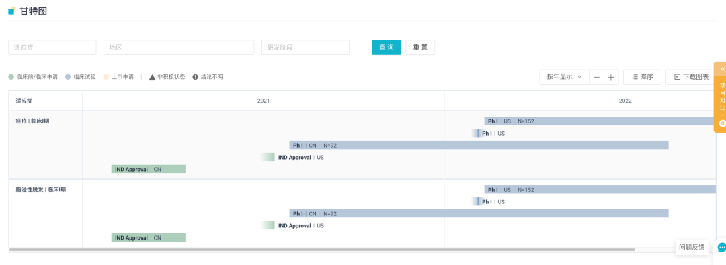Click the 问题反馈 feedback button
This screenshot has width=726, height=265.
(692, 247)
